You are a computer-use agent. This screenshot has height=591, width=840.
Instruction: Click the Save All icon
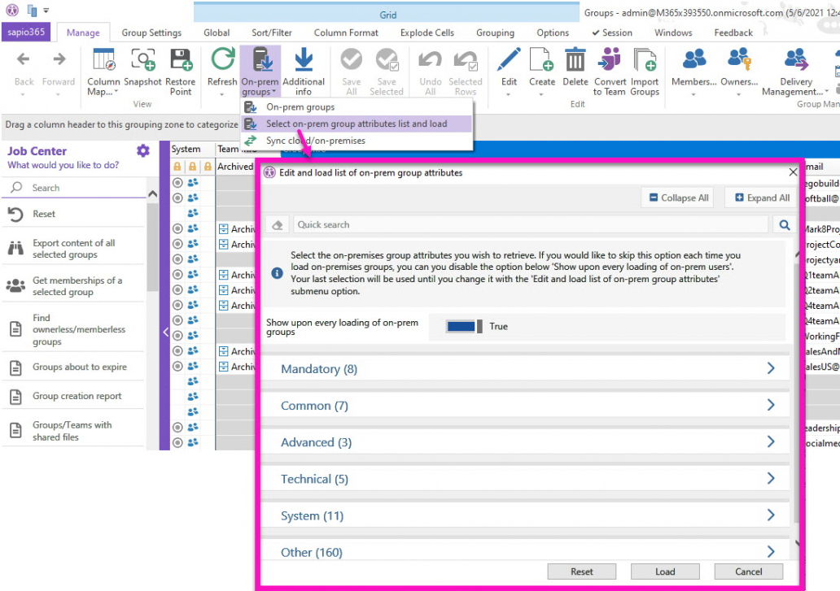(352, 60)
